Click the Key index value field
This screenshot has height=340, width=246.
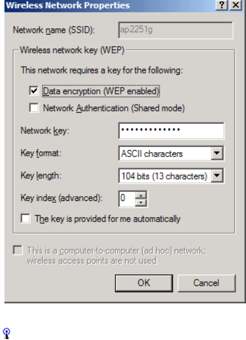[x=127, y=199]
